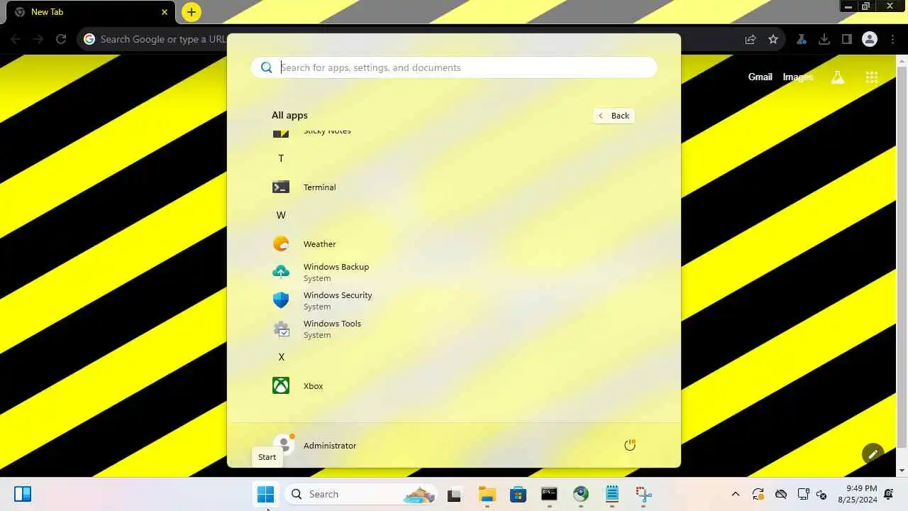Open Task View from the taskbar
Screen dimensions: 908x511
click(454, 494)
